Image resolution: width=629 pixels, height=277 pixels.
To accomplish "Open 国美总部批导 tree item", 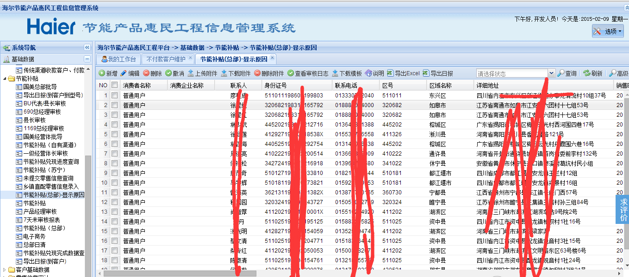I will 40,87.
